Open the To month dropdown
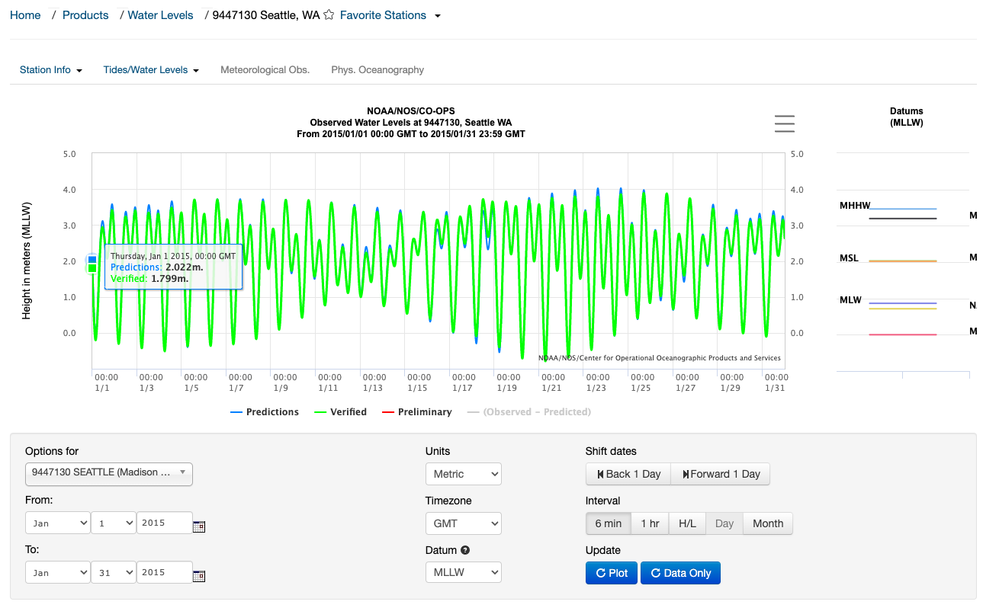The height and width of the screenshot is (608, 983). coord(57,572)
